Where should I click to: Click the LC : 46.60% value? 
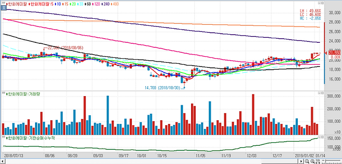[x=311, y=15]
